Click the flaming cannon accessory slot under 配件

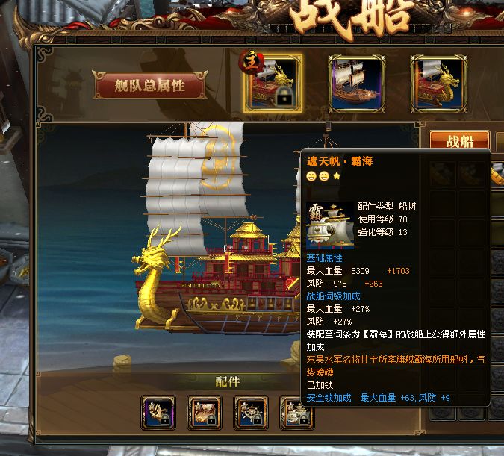coord(205,413)
